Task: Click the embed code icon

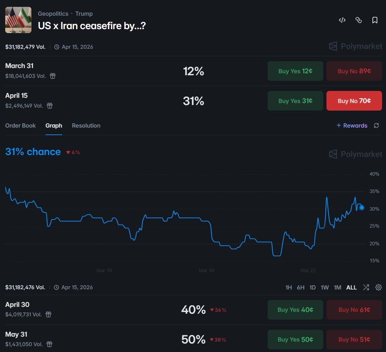Action: pyautogui.click(x=342, y=20)
